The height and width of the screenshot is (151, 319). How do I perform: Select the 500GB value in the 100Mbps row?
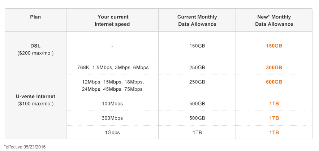coord(197,104)
